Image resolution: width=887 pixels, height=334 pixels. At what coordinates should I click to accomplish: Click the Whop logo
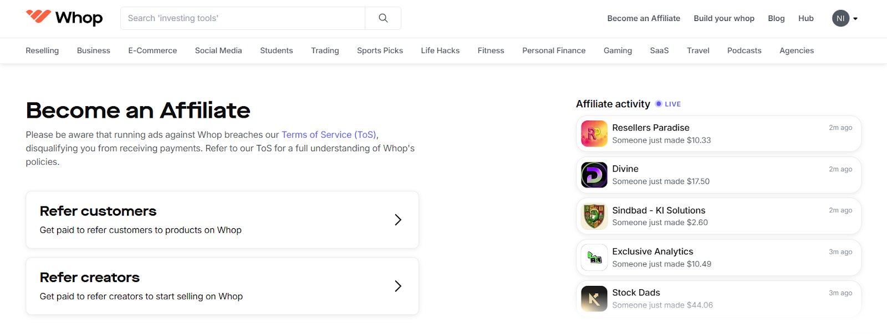coord(64,18)
